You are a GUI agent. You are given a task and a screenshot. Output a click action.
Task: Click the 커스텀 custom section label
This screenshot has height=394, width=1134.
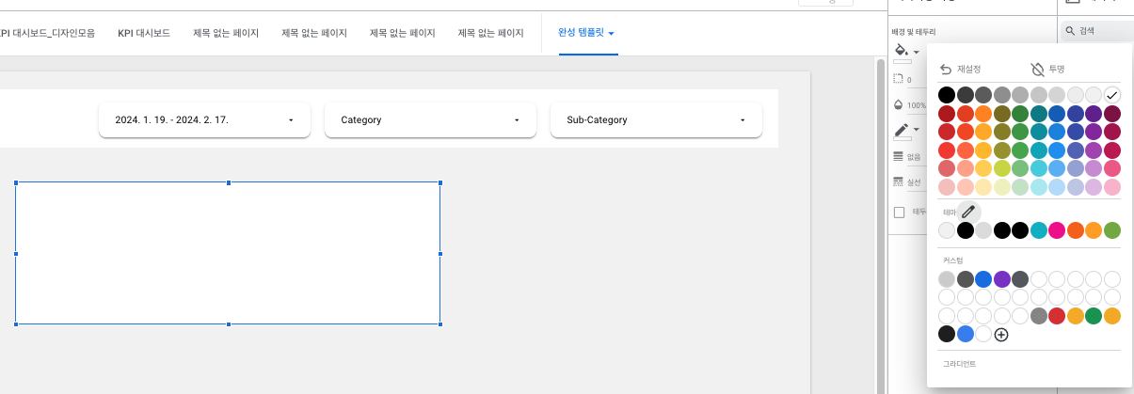coord(952,260)
